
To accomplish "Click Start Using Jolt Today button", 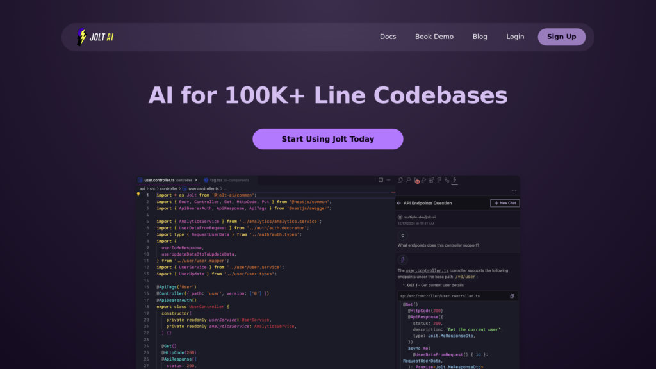I will 327,139.
